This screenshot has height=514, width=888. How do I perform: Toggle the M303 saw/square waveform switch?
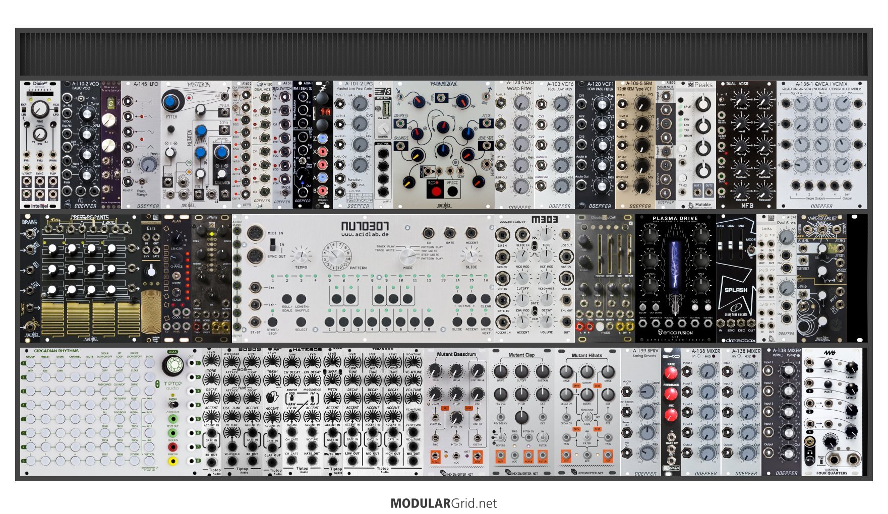pyautogui.click(x=534, y=246)
